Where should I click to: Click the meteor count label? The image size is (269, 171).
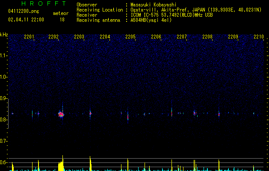(61, 13)
